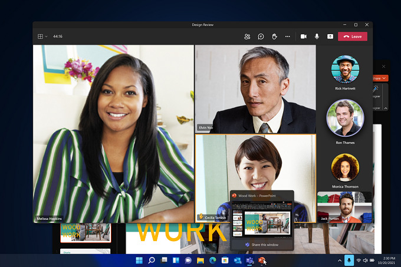The height and width of the screenshot is (267, 401).
Task: Select Rick Hartnett's participant avatar
Action: pos(344,69)
